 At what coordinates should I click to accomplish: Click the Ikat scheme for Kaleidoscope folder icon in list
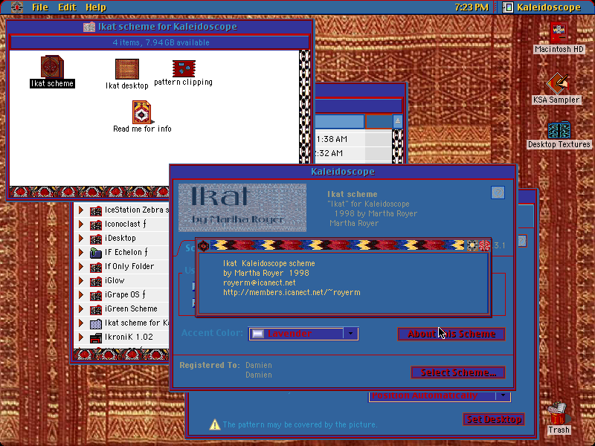click(x=96, y=323)
